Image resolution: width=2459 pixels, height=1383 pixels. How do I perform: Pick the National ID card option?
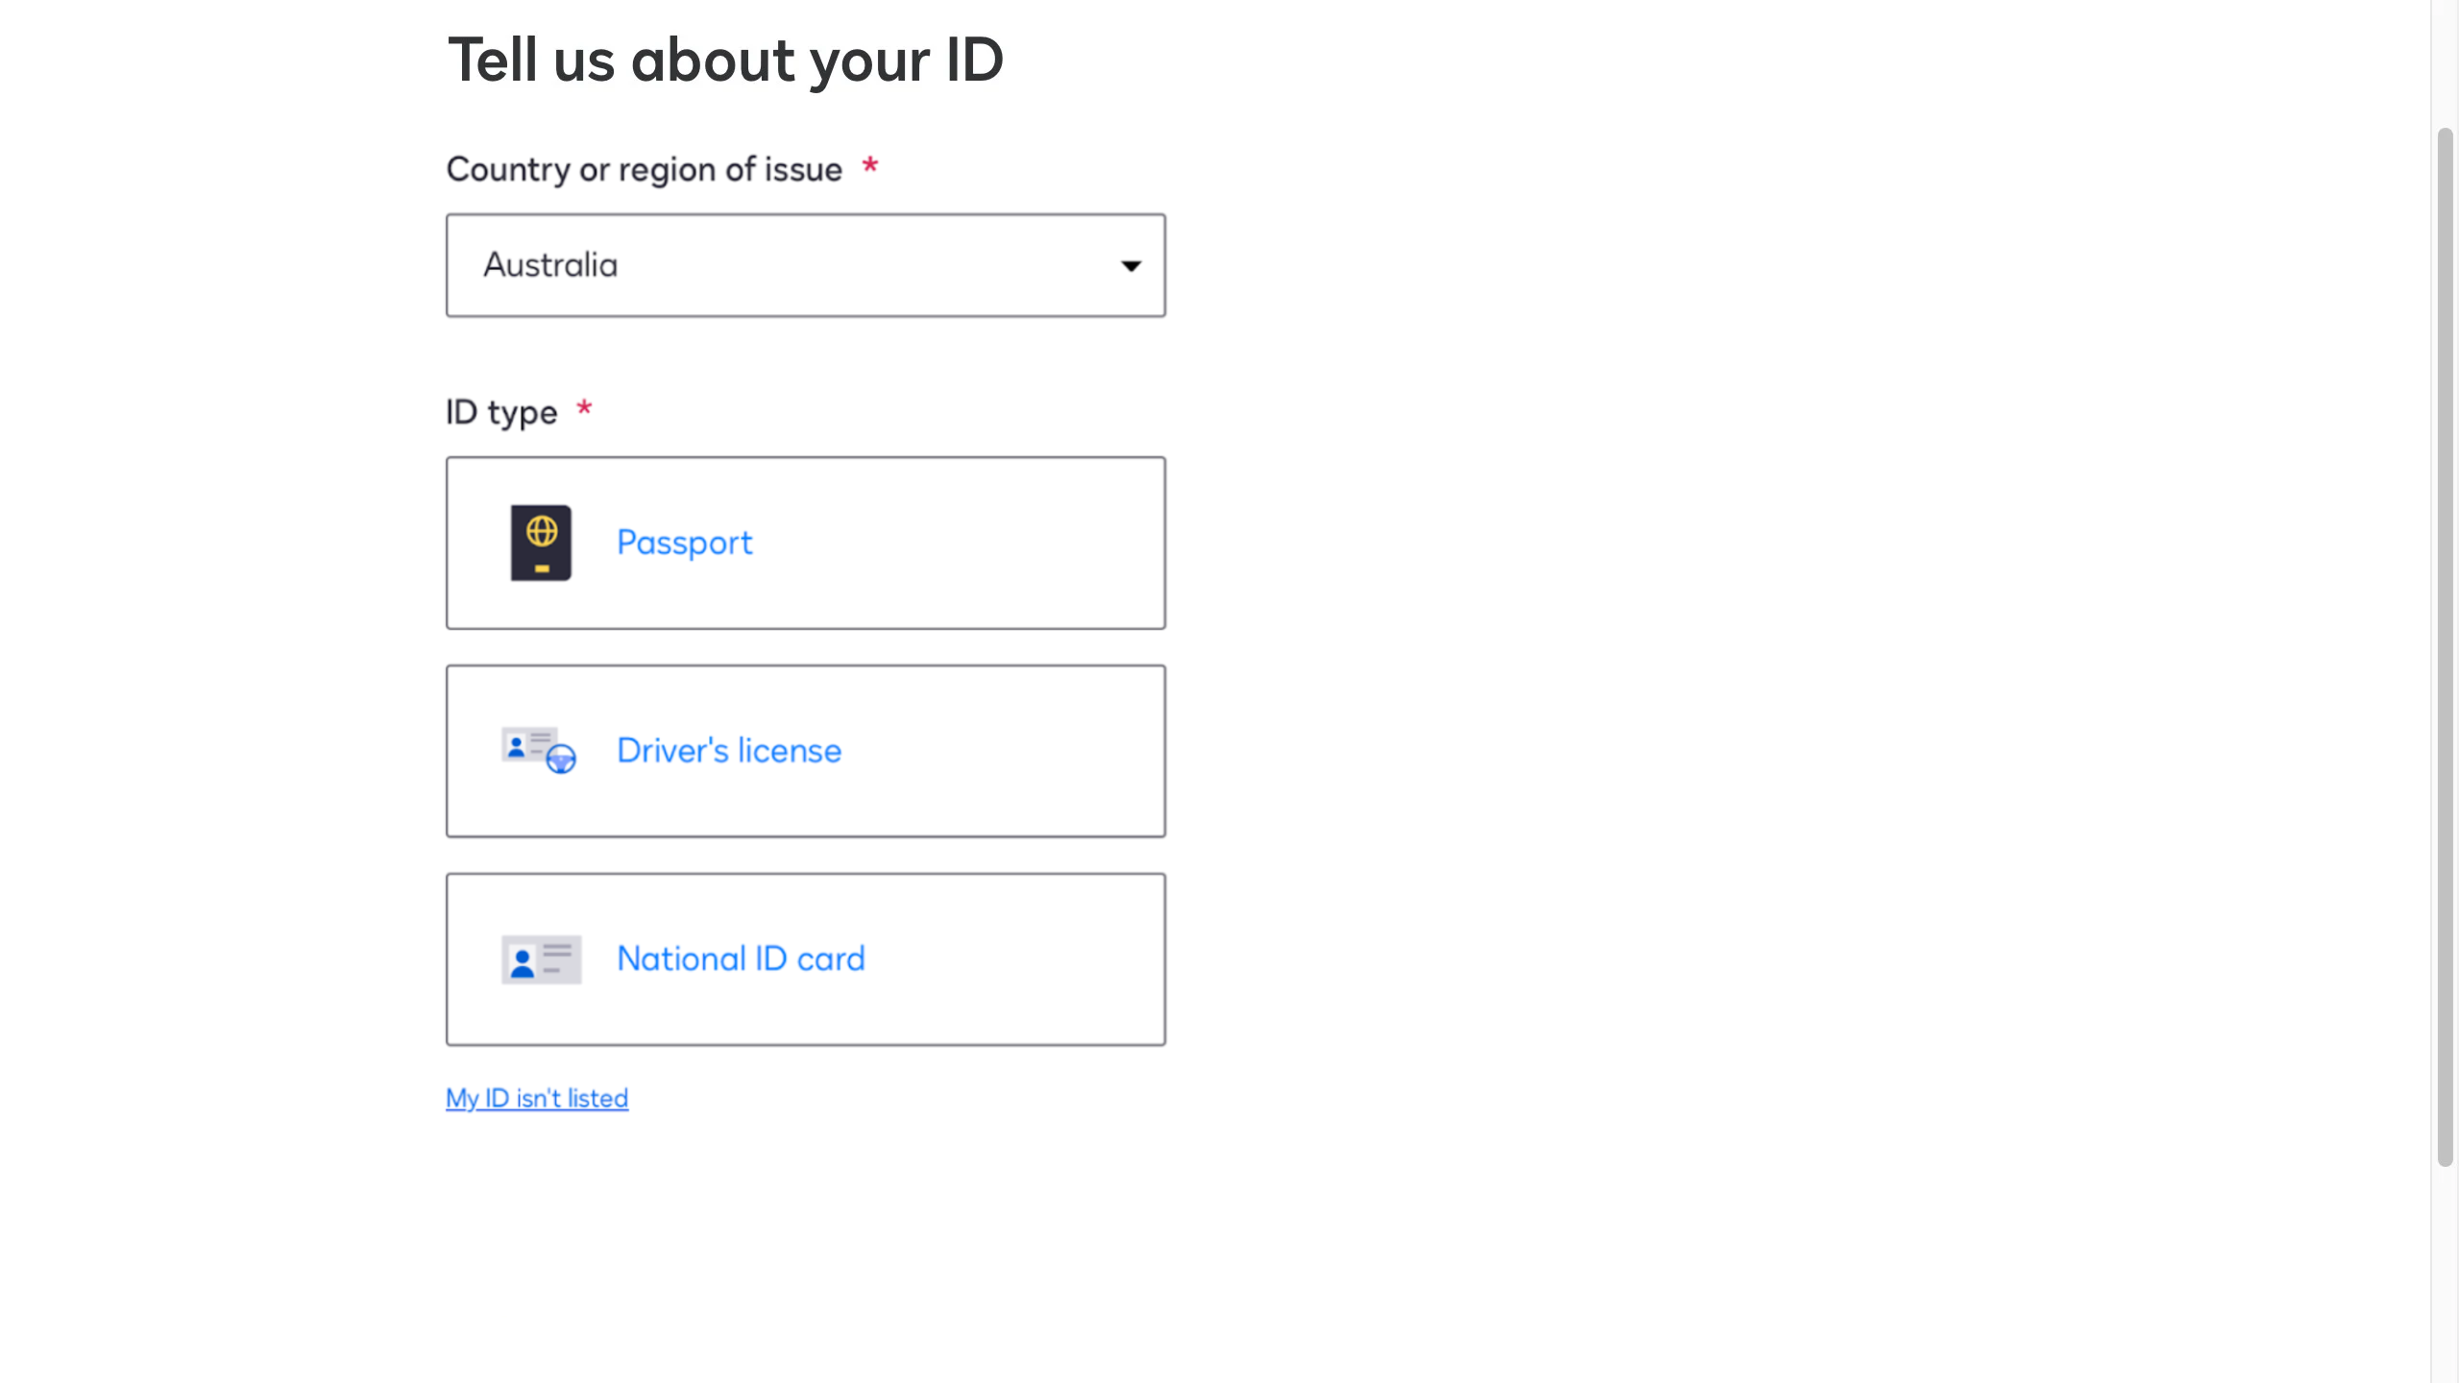click(x=805, y=959)
